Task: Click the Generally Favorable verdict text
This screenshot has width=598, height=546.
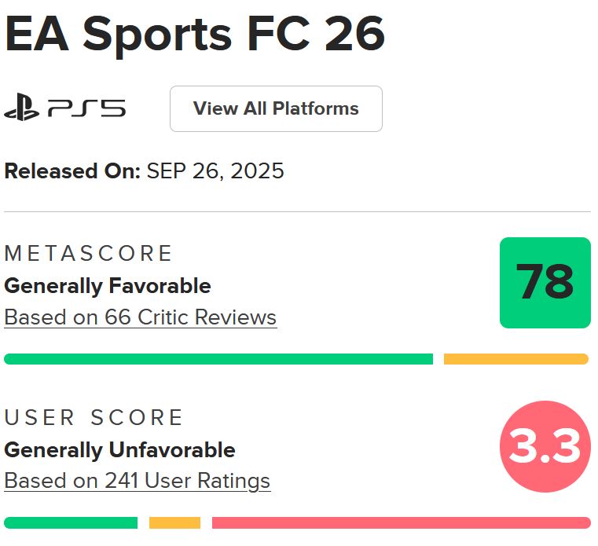Action: point(108,286)
